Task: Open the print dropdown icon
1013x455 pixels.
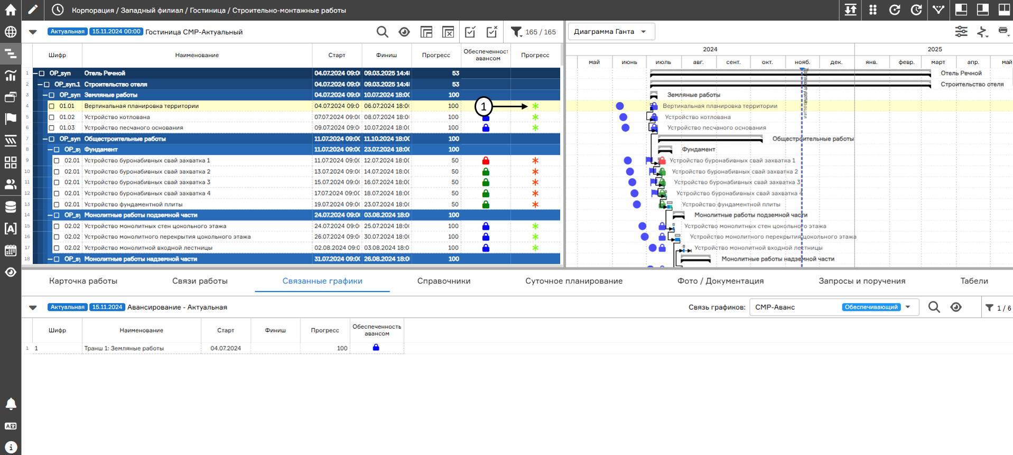Action: (x=1003, y=32)
